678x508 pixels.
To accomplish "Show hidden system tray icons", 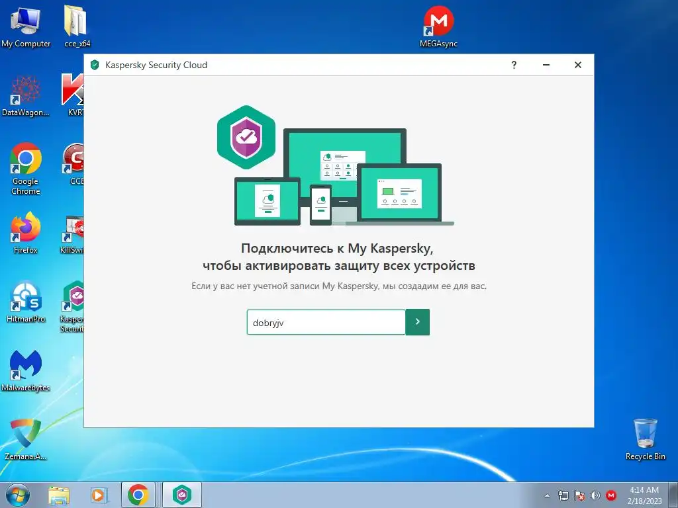I will (547, 495).
